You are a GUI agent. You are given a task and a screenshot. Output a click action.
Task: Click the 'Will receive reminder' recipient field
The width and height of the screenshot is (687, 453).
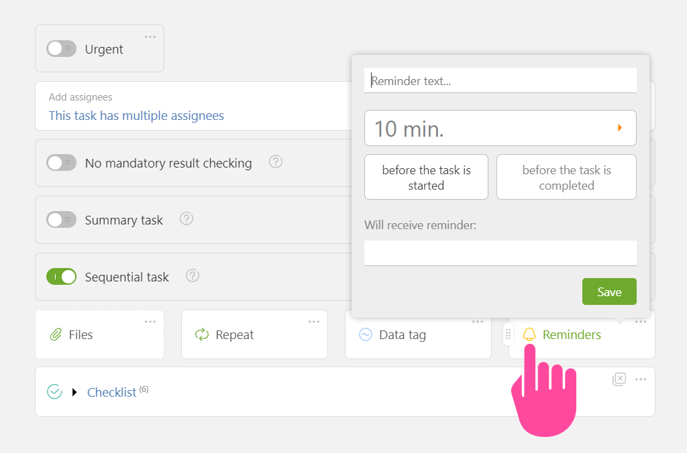(x=500, y=253)
